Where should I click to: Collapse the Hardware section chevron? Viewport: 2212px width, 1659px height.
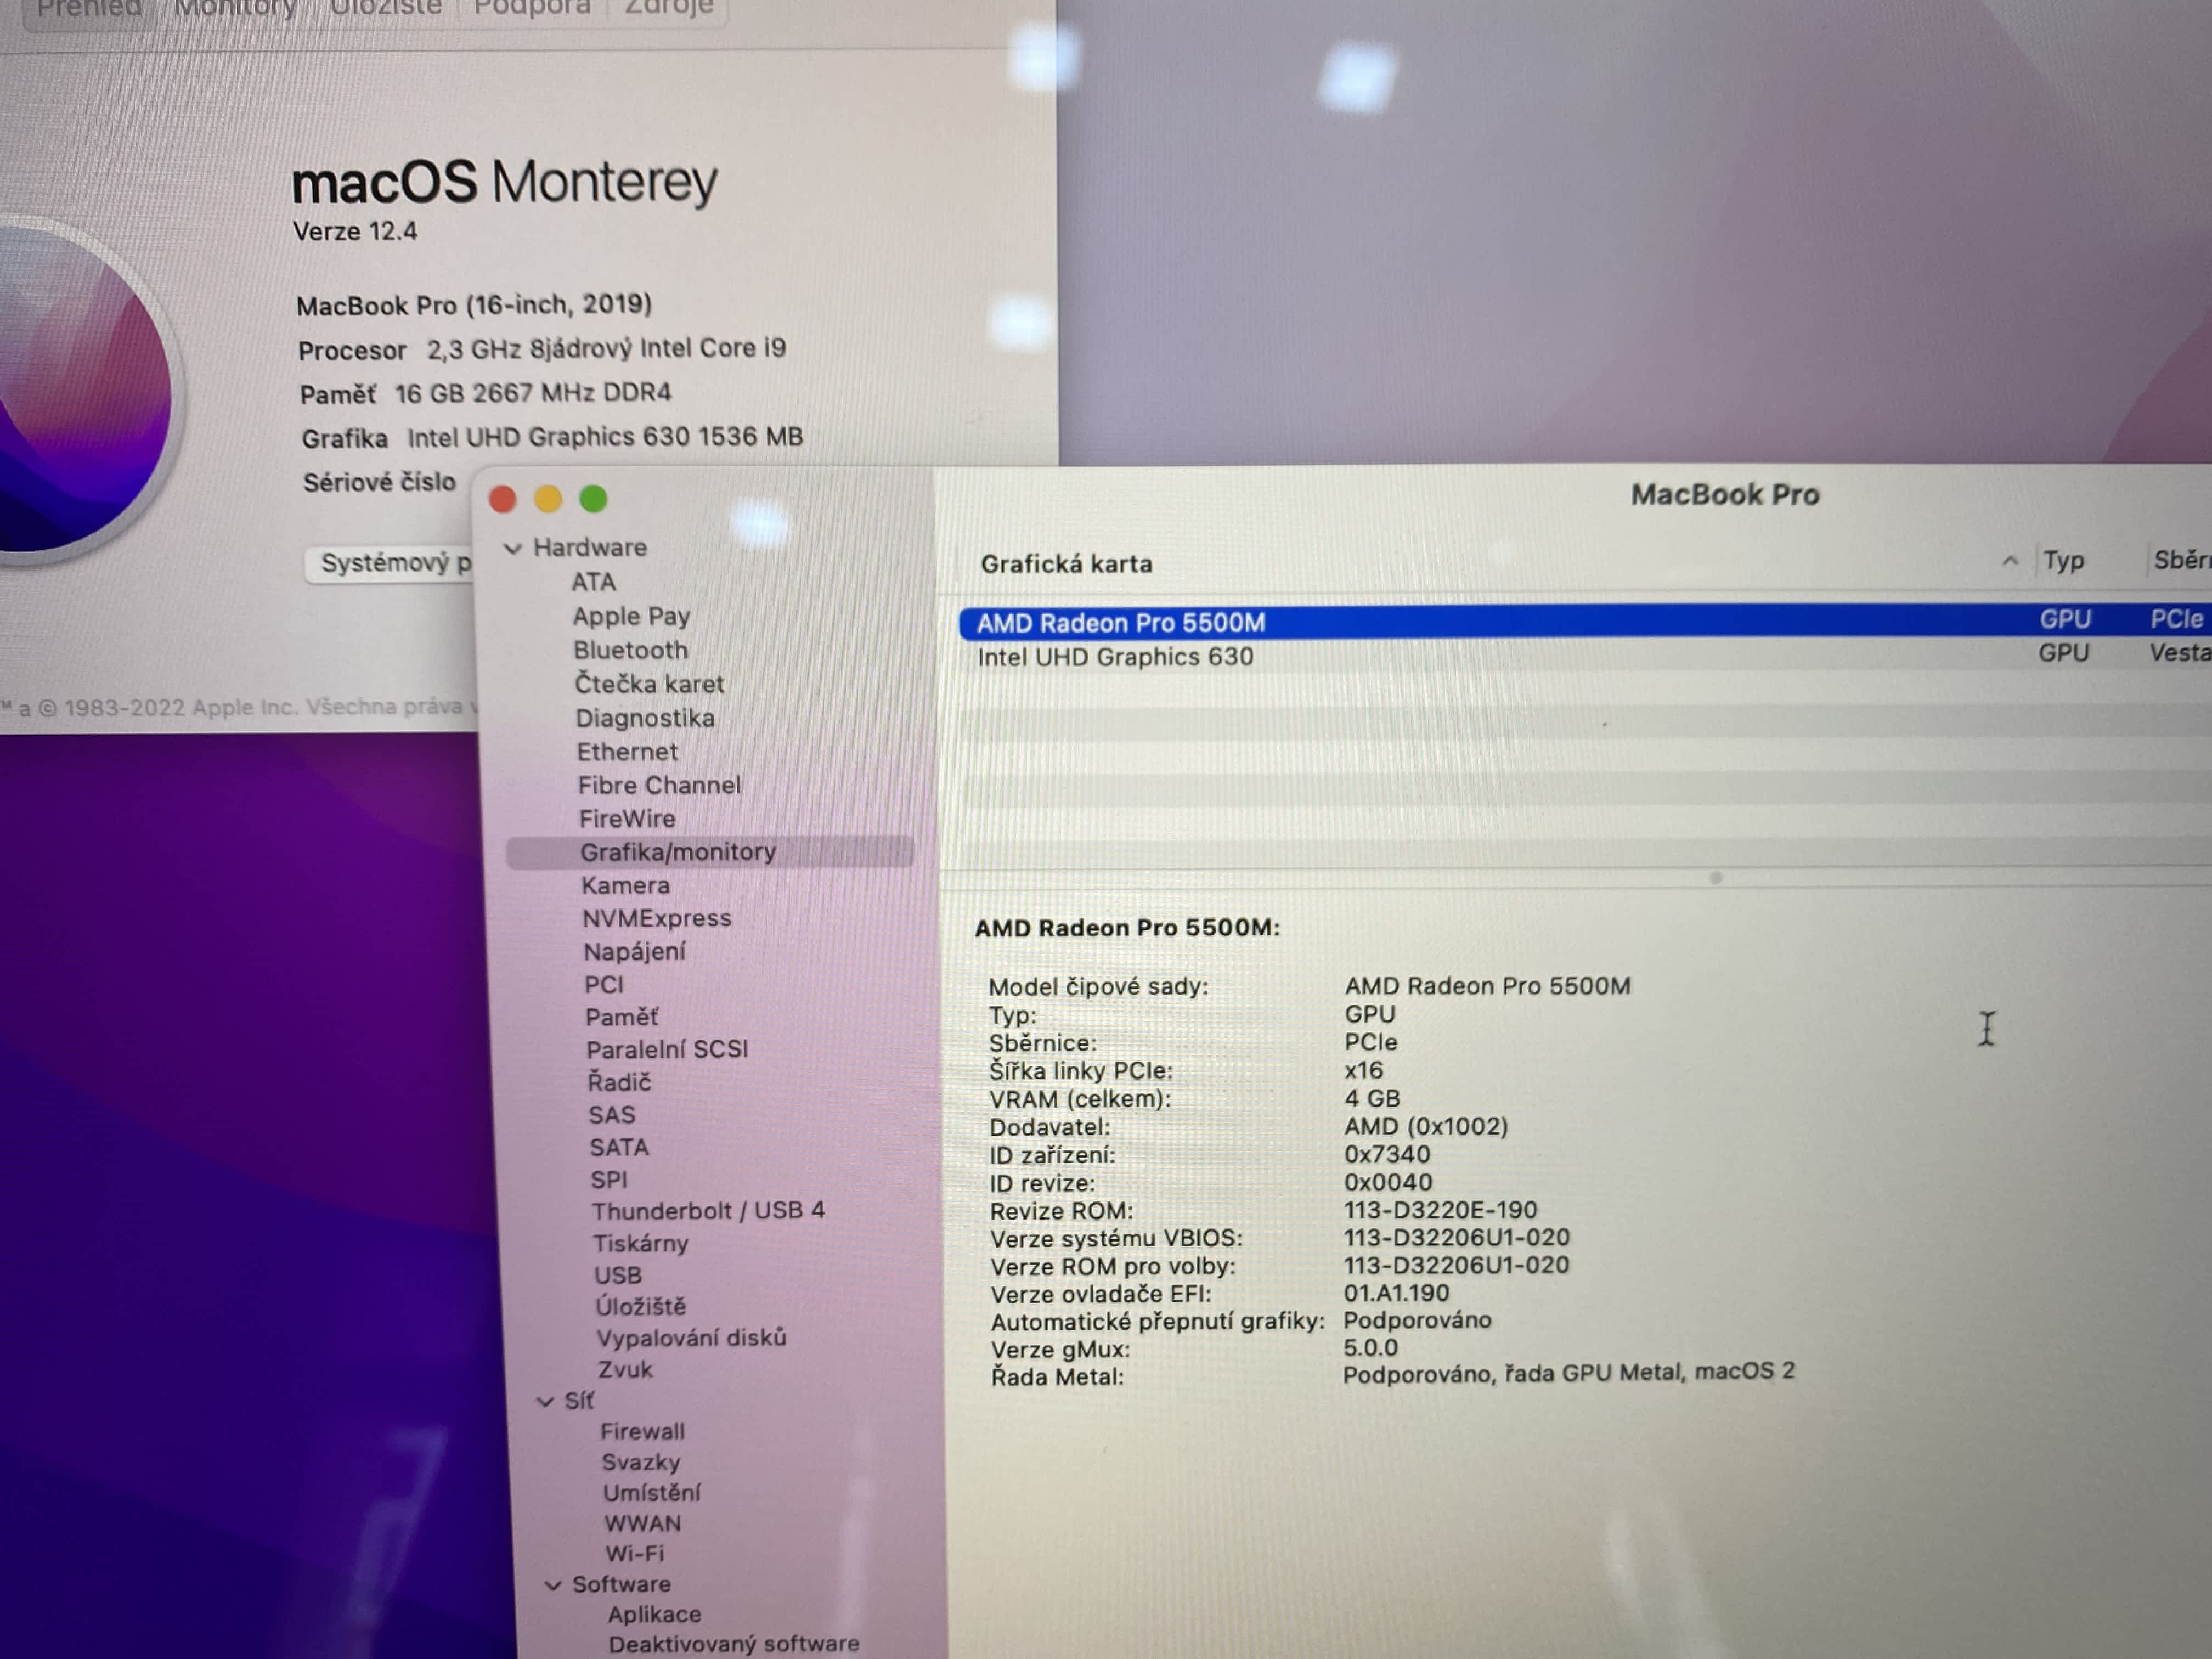[x=514, y=548]
